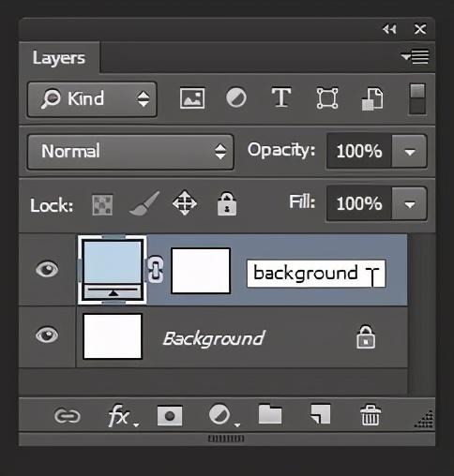Lock position move-arrows icon
The height and width of the screenshot is (476, 454).
pyautogui.click(x=185, y=203)
